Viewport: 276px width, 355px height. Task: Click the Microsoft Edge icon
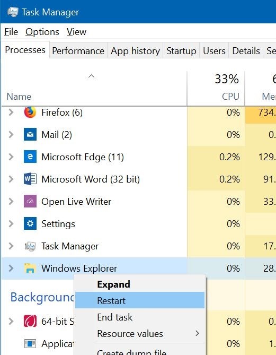(30, 157)
